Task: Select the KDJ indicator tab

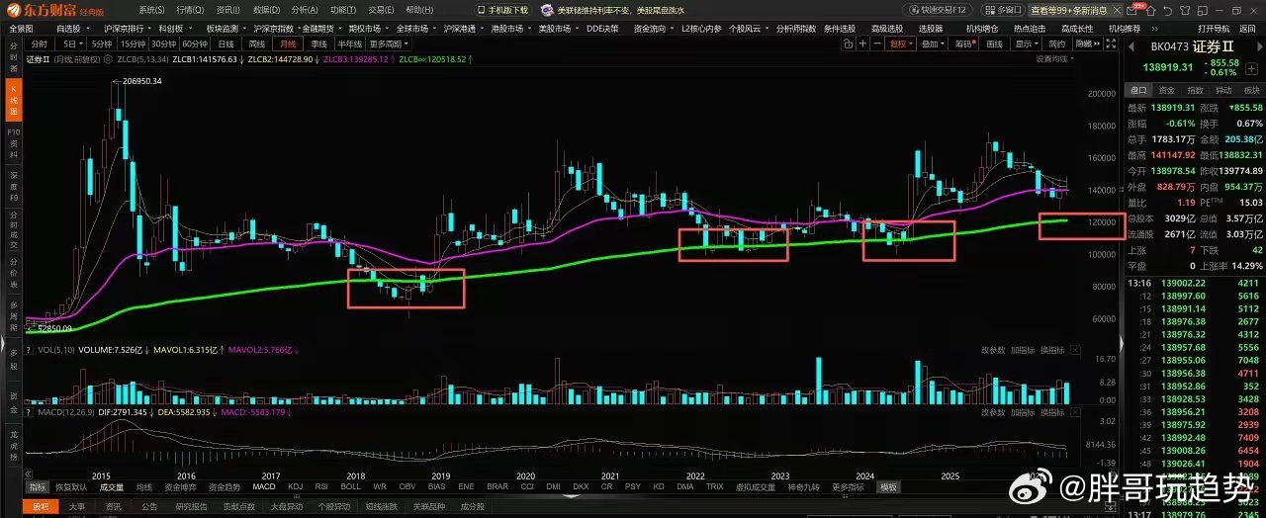Action: click(x=295, y=487)
